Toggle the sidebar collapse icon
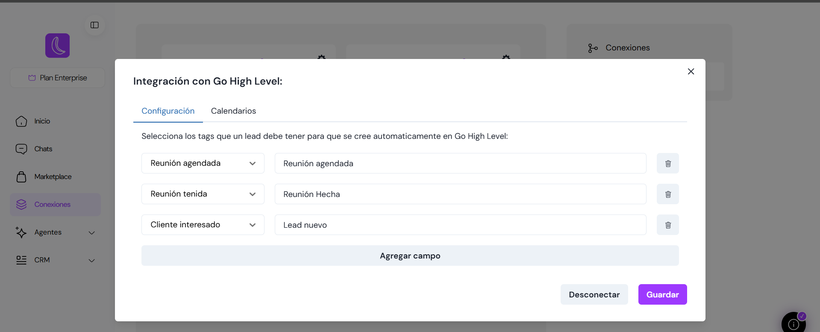 pyautogui.click(x=94, y=25)
